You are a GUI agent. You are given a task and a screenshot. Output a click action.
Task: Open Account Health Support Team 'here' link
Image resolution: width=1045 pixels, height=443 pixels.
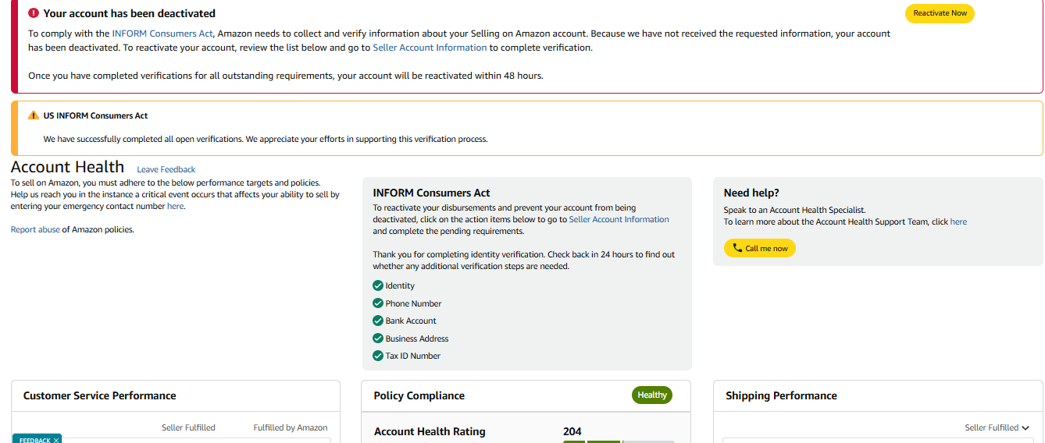[958, 221]
